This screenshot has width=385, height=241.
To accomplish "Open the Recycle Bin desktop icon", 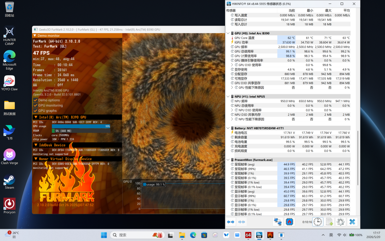I will tap(9, 9).
